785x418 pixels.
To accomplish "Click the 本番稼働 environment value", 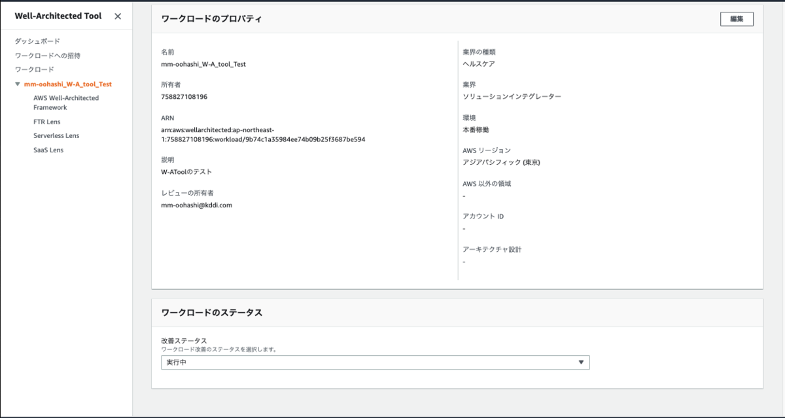I will coord(476,130).
